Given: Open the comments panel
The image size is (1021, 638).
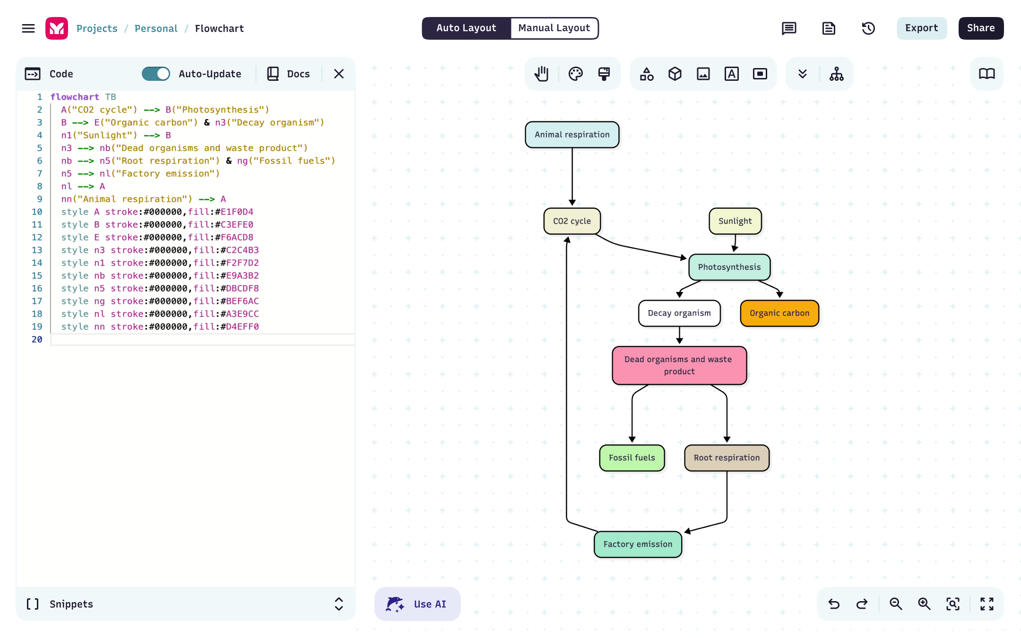Looking at the screenshot, I should point(788,28).
